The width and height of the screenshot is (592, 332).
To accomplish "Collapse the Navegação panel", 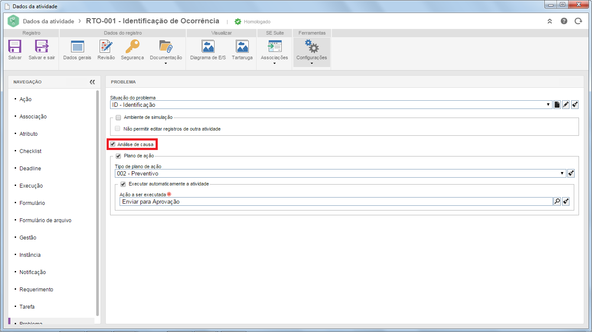I will (92, 82).
